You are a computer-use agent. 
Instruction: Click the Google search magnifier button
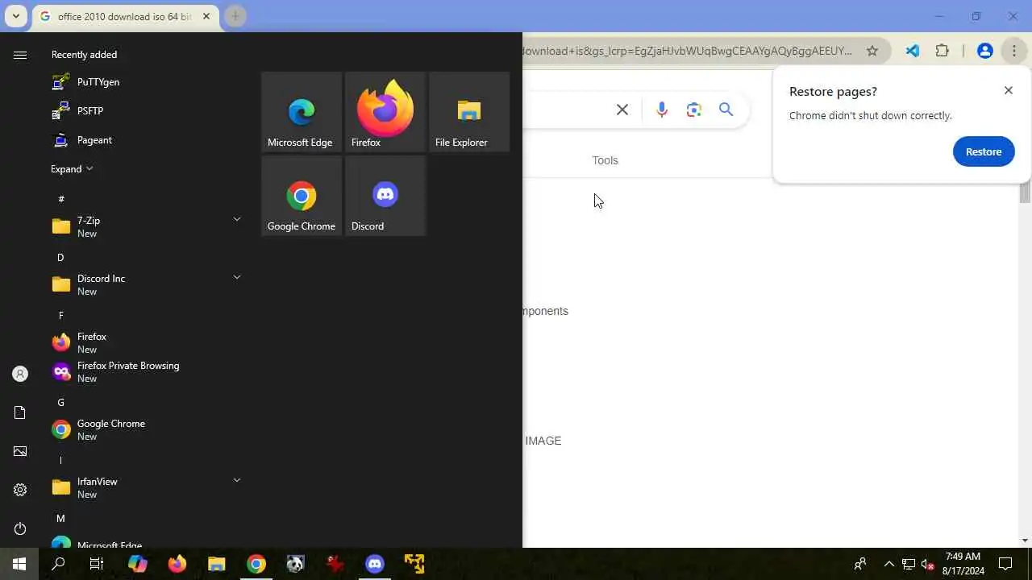tap(726, 110)
